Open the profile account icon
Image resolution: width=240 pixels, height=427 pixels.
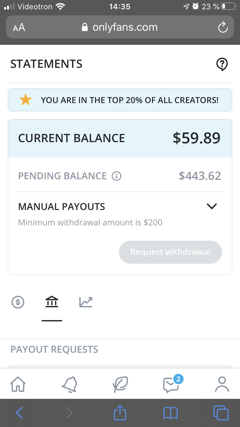[222, 384]
